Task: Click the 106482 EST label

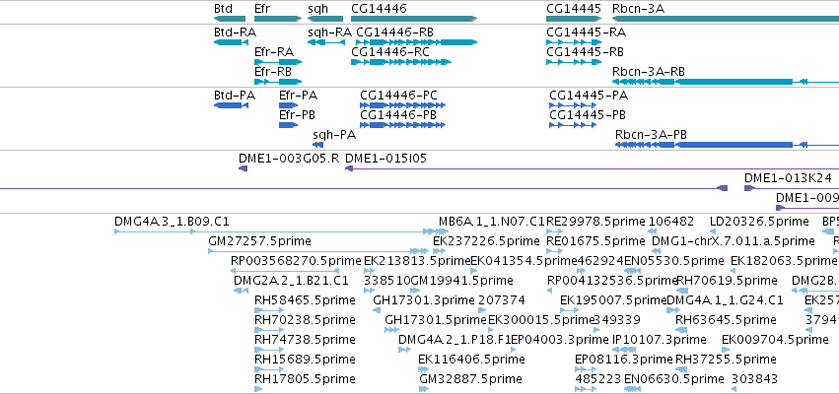Action: (x=671, y=222)
